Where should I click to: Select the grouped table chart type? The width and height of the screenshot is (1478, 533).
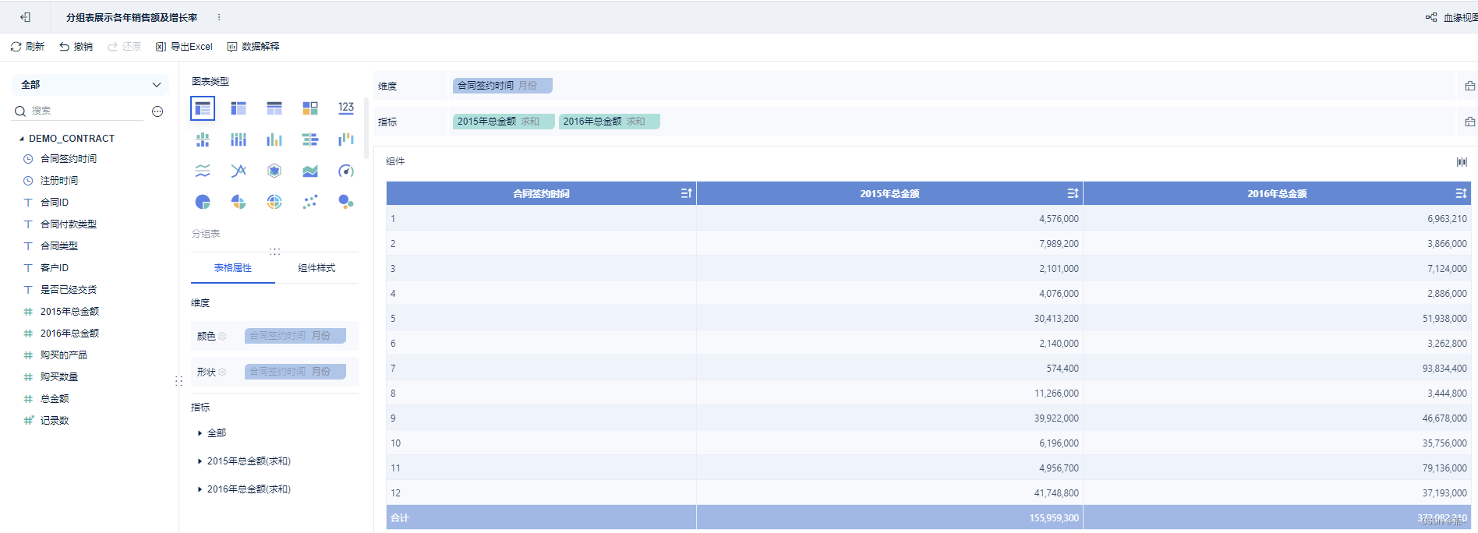coord(203,108)
